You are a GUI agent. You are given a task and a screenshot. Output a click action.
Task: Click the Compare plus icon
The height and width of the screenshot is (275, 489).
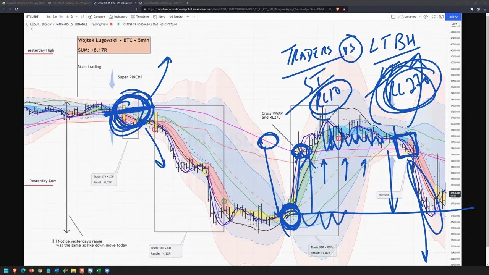pos(90,17)
